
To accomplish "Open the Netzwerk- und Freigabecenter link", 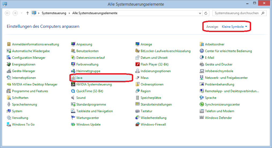I will pos(226,78).
